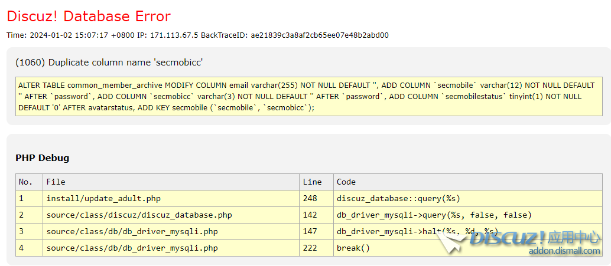The image size is (611, 266).
Task: Click the "discuz_database::query(%s)" code cell
Action: pos(467,198)
